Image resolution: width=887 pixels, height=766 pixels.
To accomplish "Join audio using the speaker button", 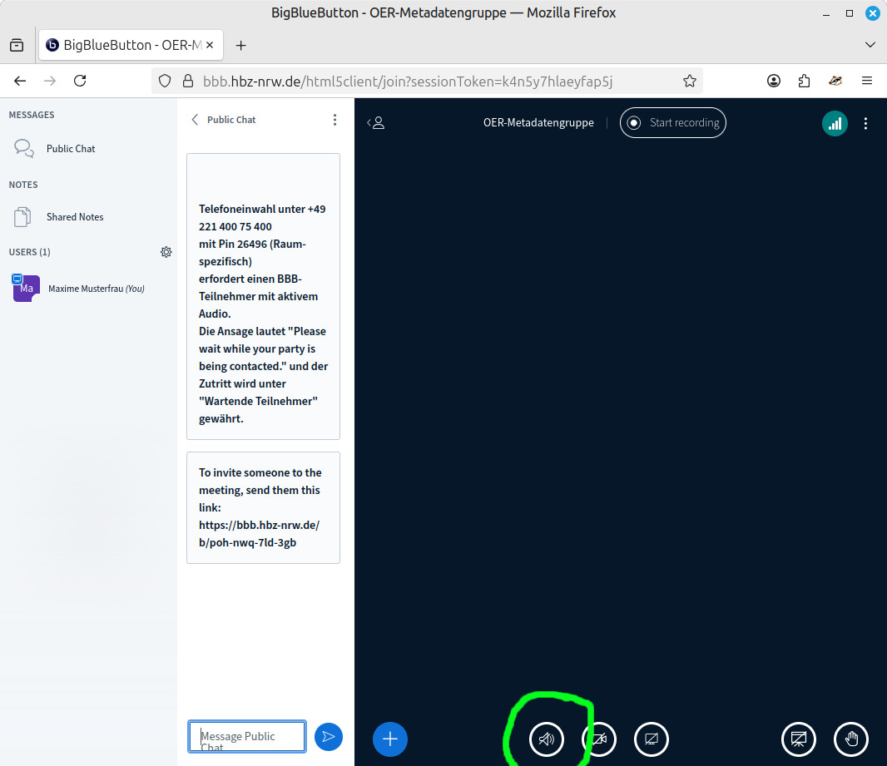I will pyautogui.click(x=547, y=739).
